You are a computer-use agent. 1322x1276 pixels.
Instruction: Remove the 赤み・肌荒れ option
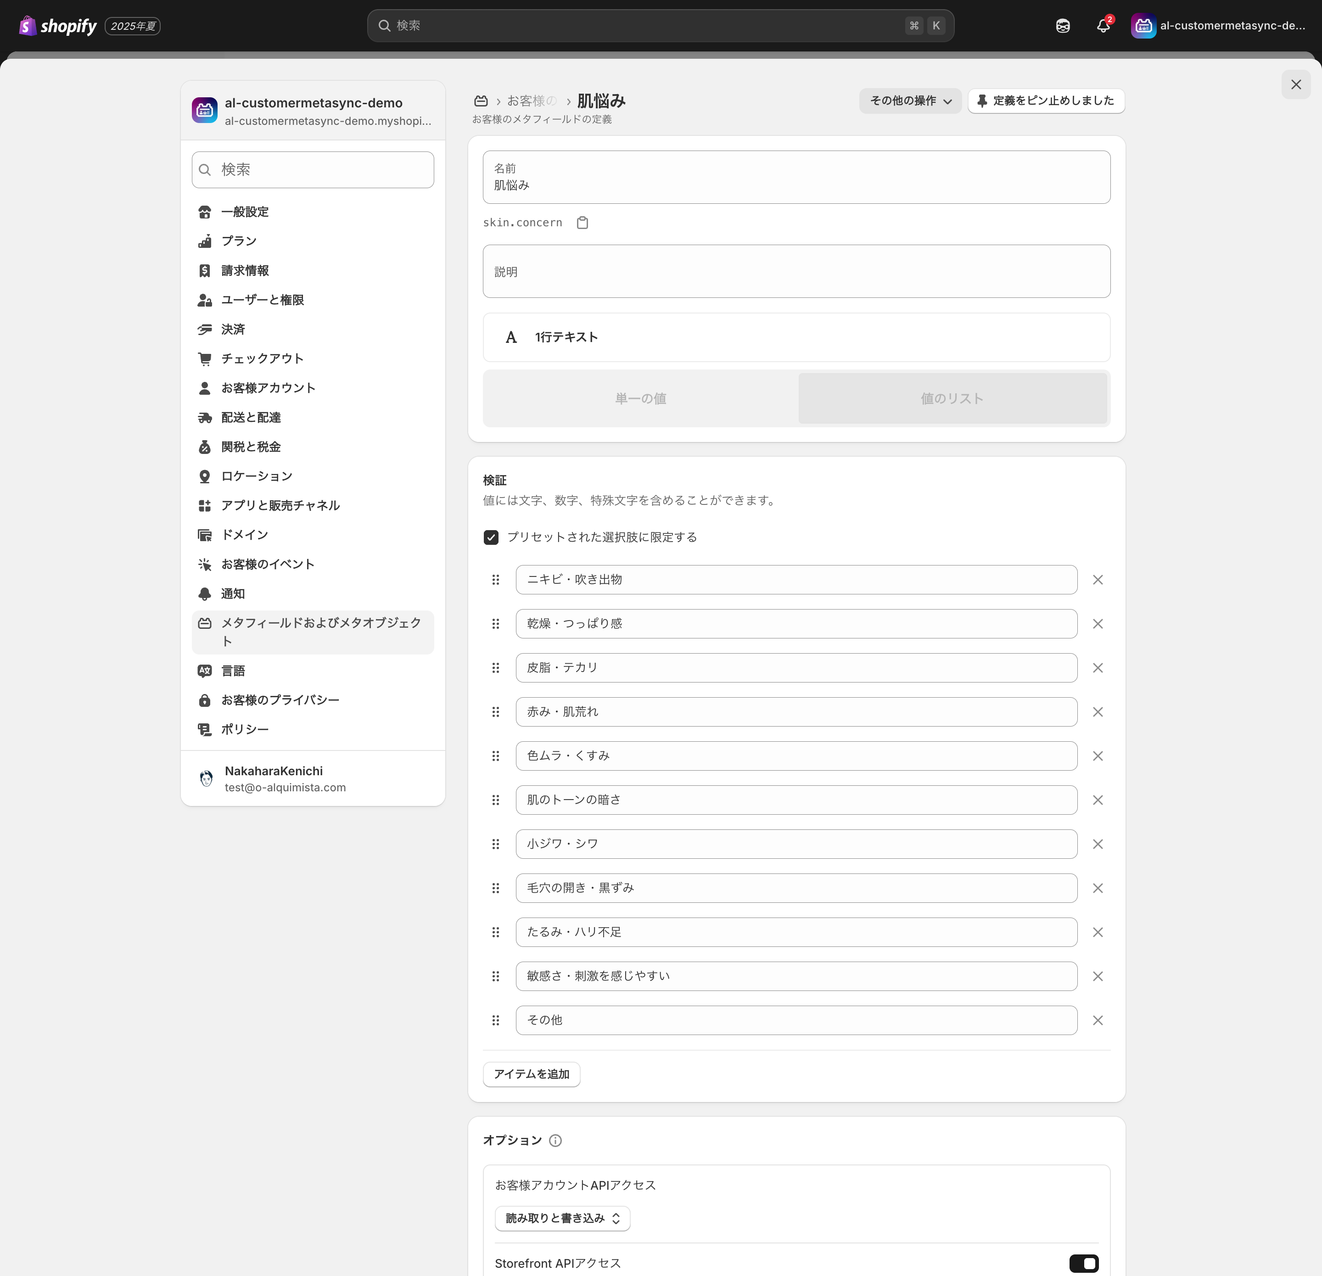[1098, 711]
